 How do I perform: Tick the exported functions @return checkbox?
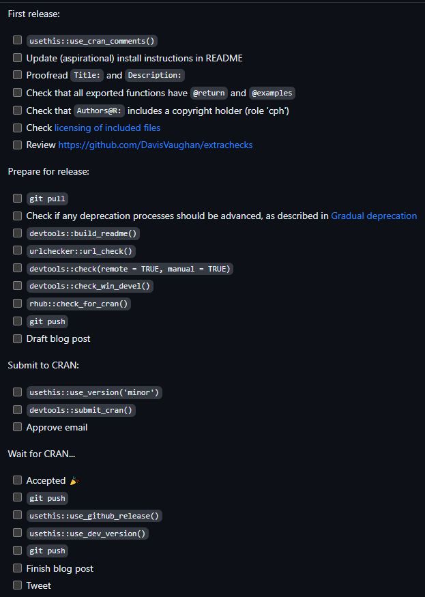[x=17, y=93]
